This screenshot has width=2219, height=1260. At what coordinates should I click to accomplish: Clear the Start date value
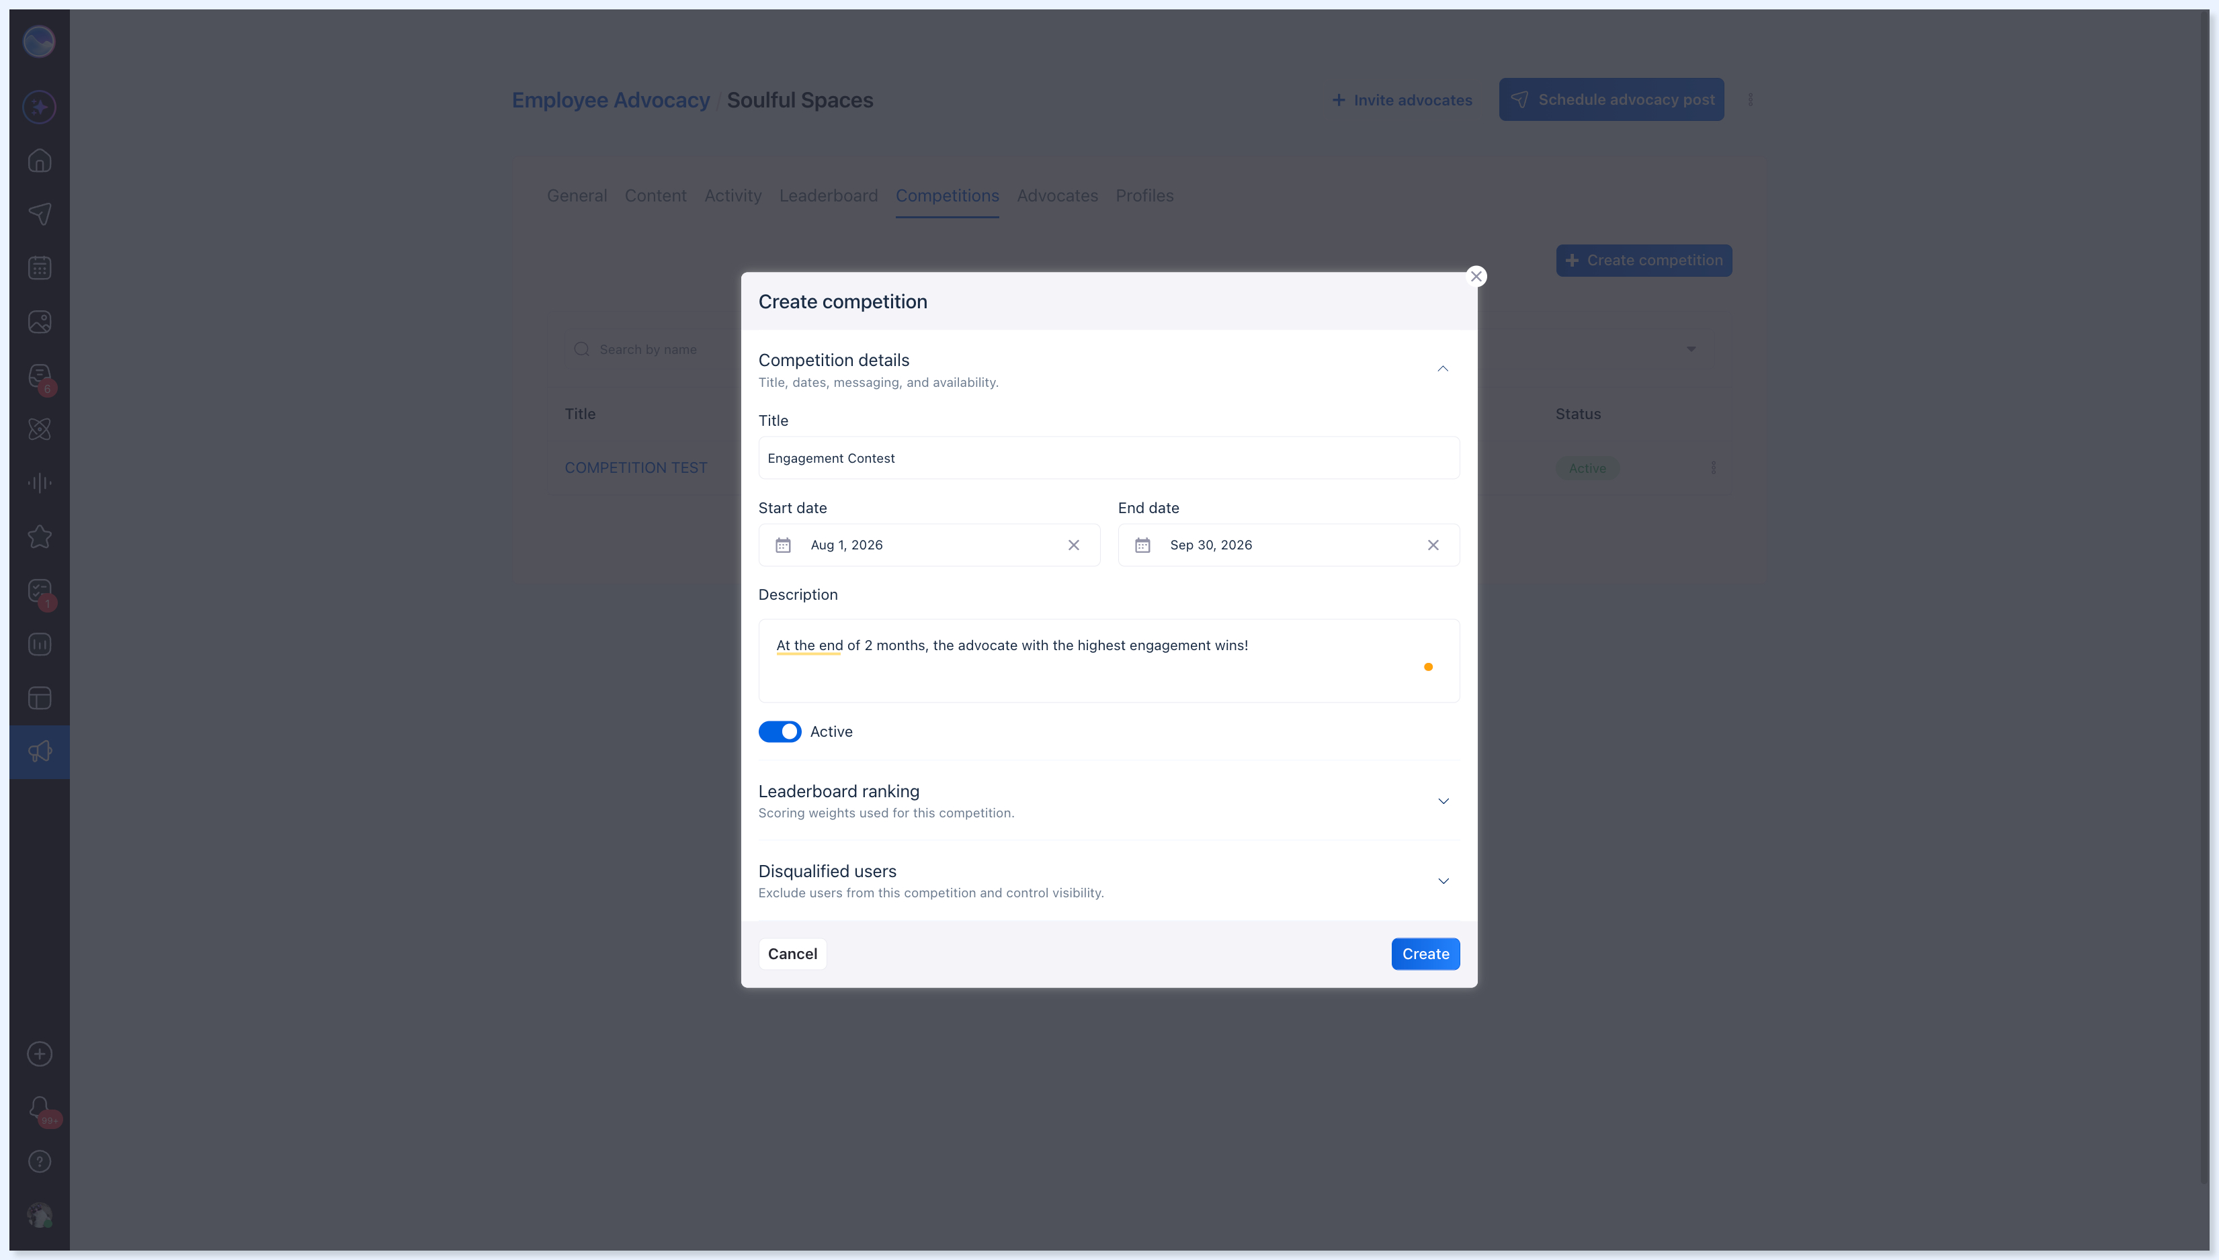coord(1074,545)
